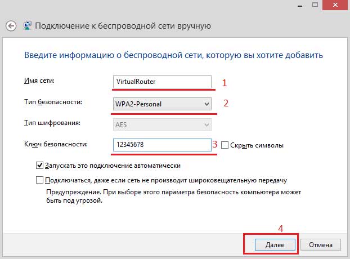Open the 'Тип безопасности' WPA2-Personal dropdown

(x=161, y=104)
